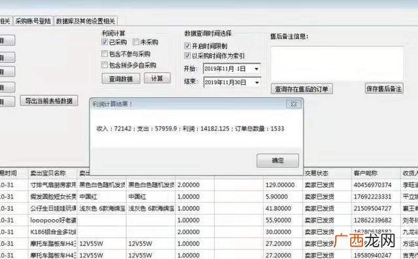Toggle 开启时间限制 checkbox
Screen dimensions: 418x259
pyautogui.click(x=187, y=46)
